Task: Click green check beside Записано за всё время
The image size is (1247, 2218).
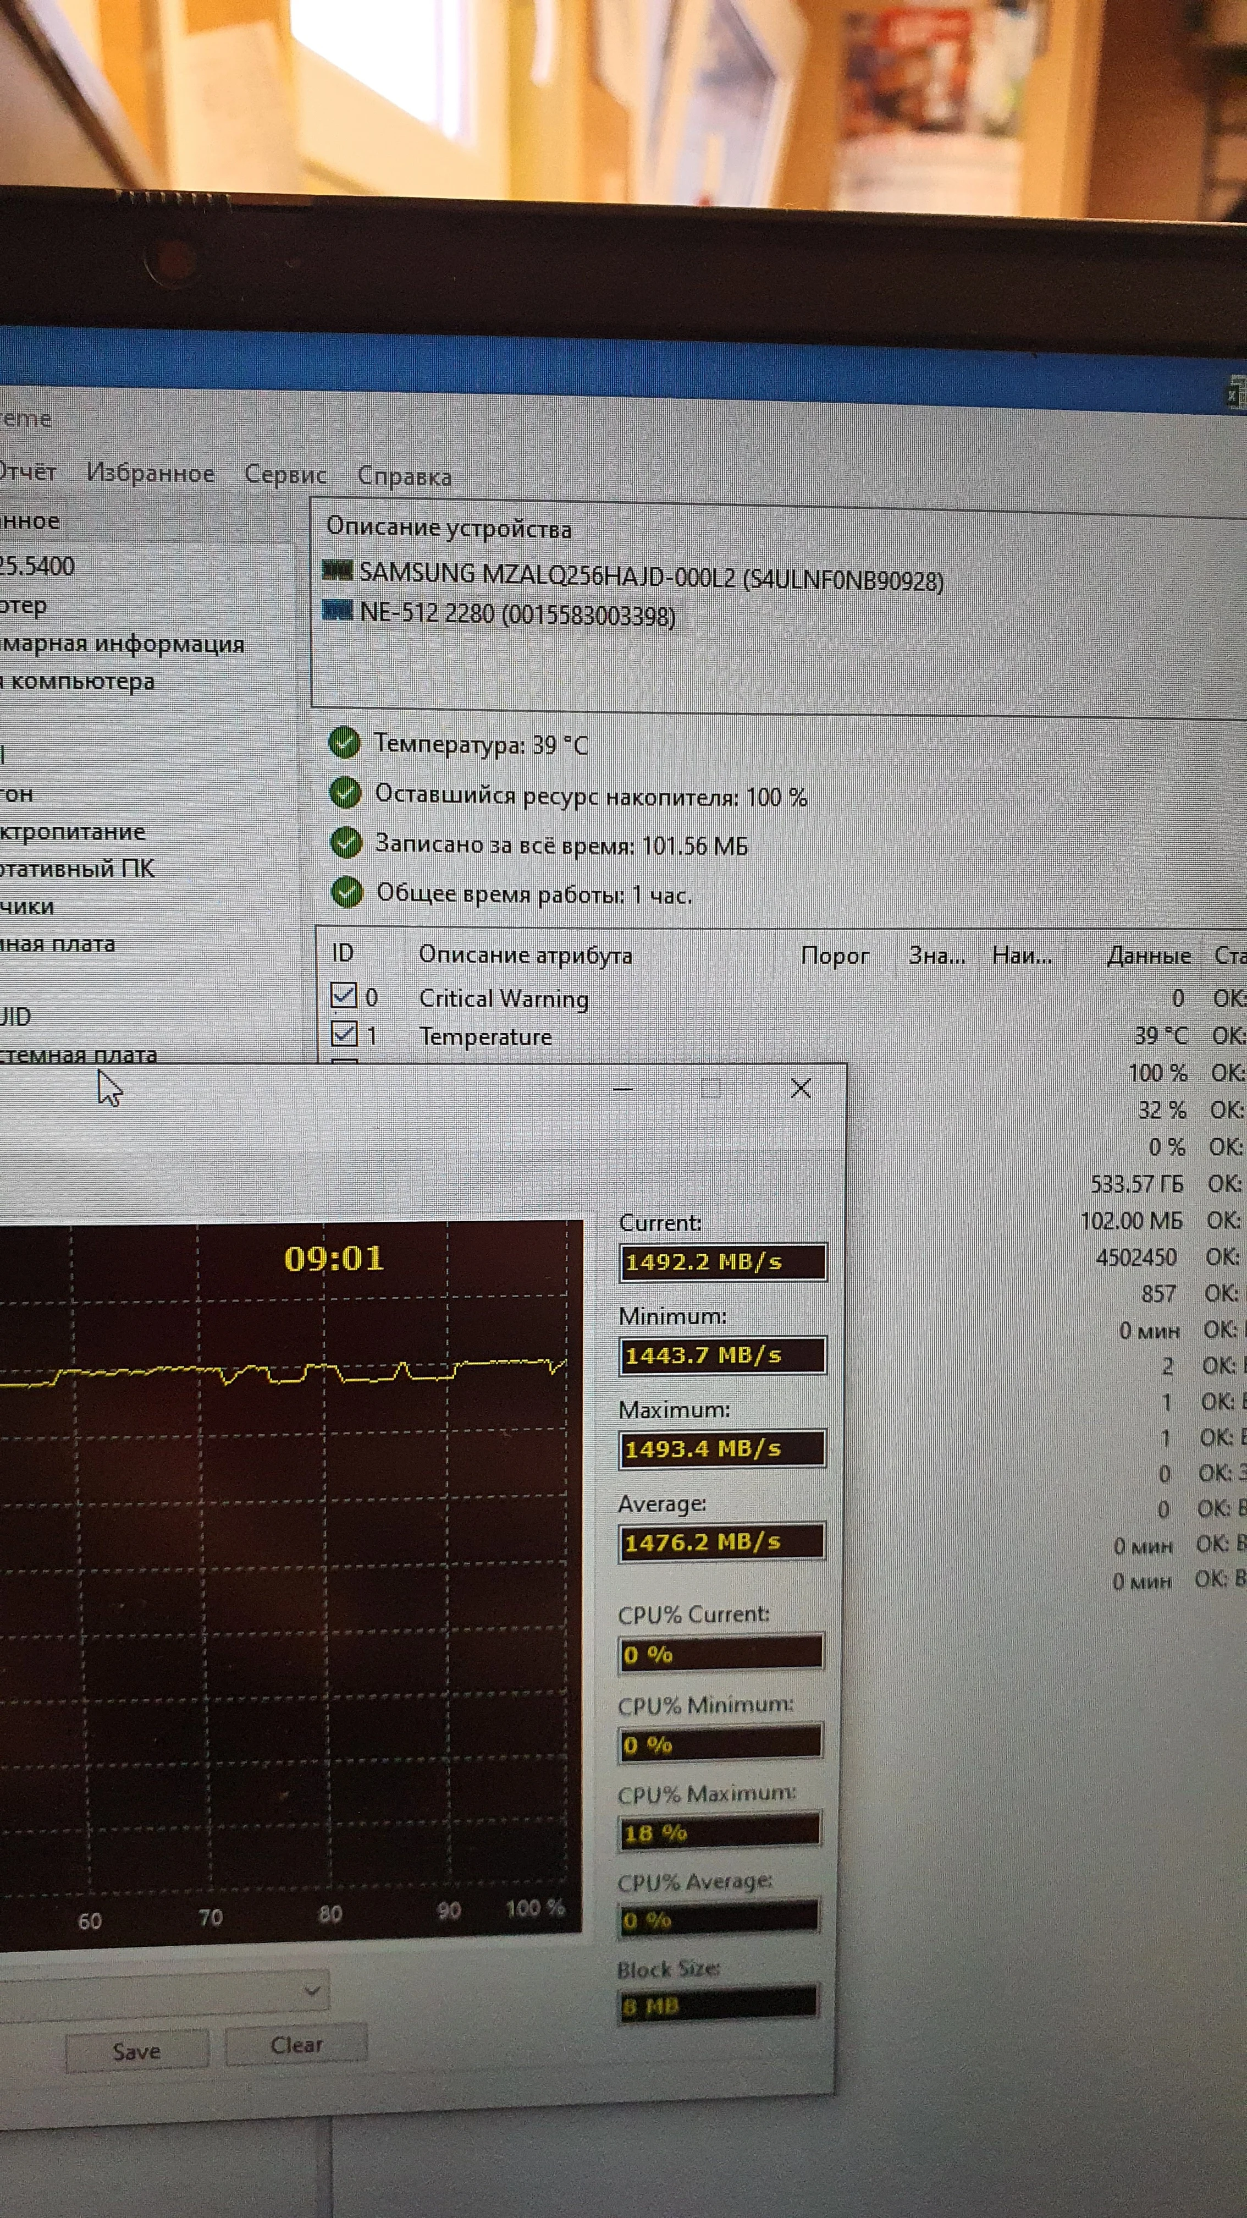Action: 347,842
